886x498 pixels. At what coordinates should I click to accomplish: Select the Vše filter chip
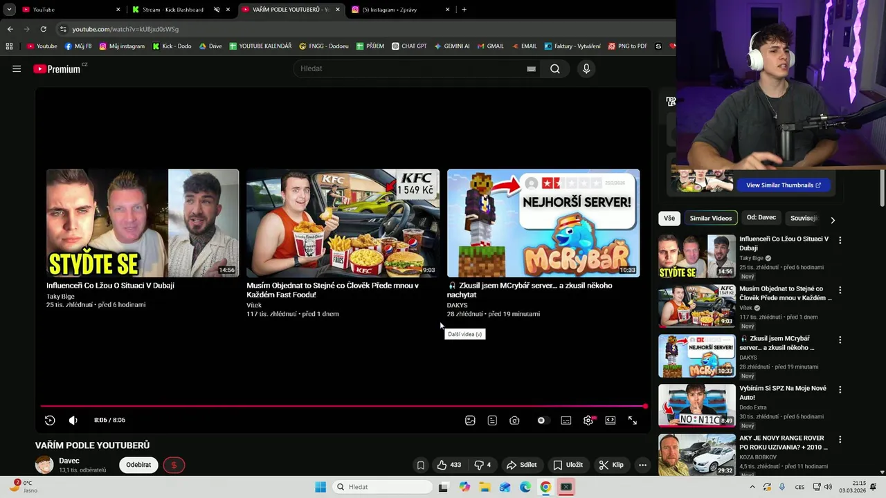[669, 219]
